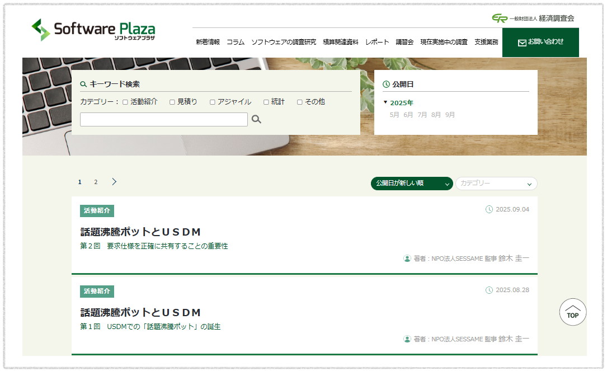
Task: Open the カテゴリー filter dropdown
Action: click(x=496, y=184)
